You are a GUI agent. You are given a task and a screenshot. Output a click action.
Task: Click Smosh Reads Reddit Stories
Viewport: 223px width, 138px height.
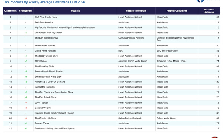pyautogui.click(x=49, y=72)
